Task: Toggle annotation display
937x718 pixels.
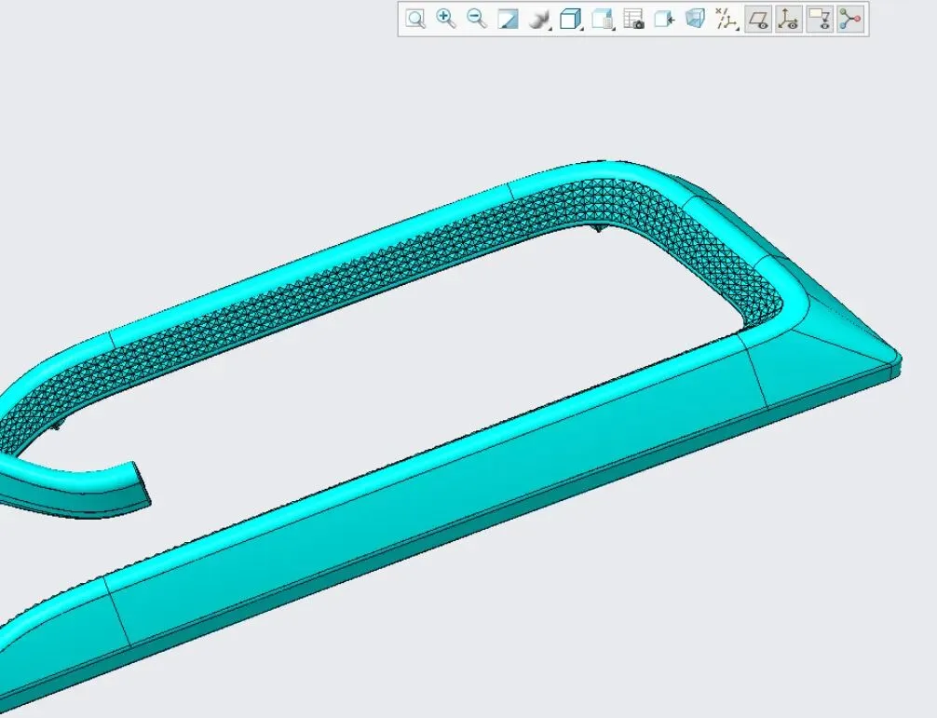Action: coord(820,19)
